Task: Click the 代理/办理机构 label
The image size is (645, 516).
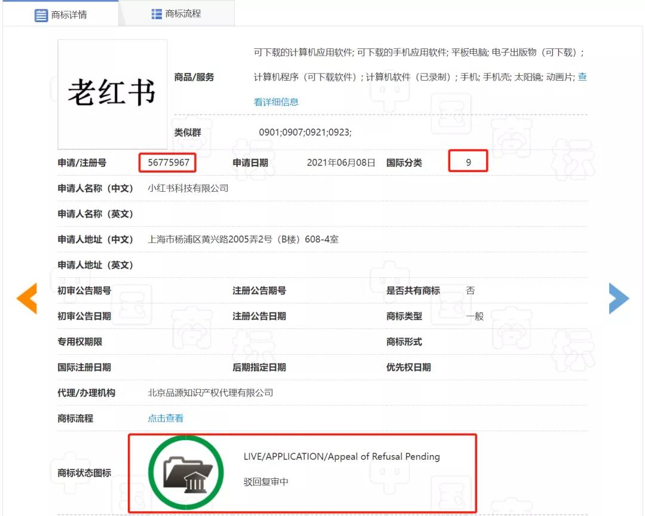Action: (x=87, y=392)
